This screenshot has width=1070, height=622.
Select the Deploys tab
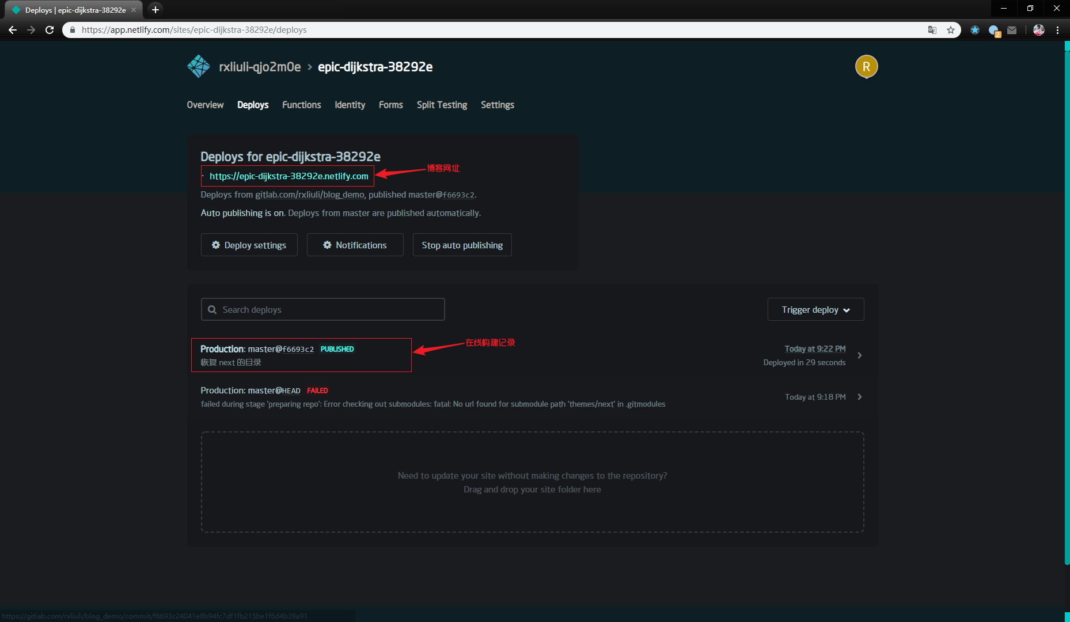pos(253,105)
